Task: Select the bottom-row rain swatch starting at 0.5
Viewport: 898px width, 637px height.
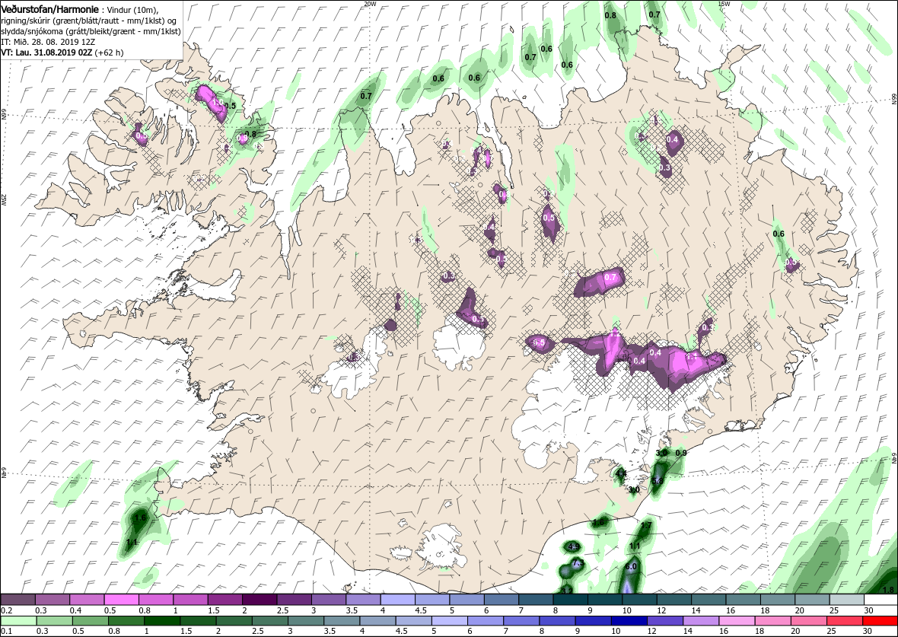Action: pos(90,622)
